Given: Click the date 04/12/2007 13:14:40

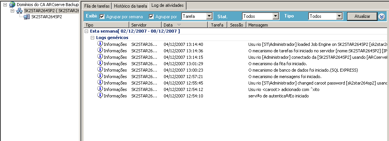Looking at the screenshot, I should pos(183,44).
